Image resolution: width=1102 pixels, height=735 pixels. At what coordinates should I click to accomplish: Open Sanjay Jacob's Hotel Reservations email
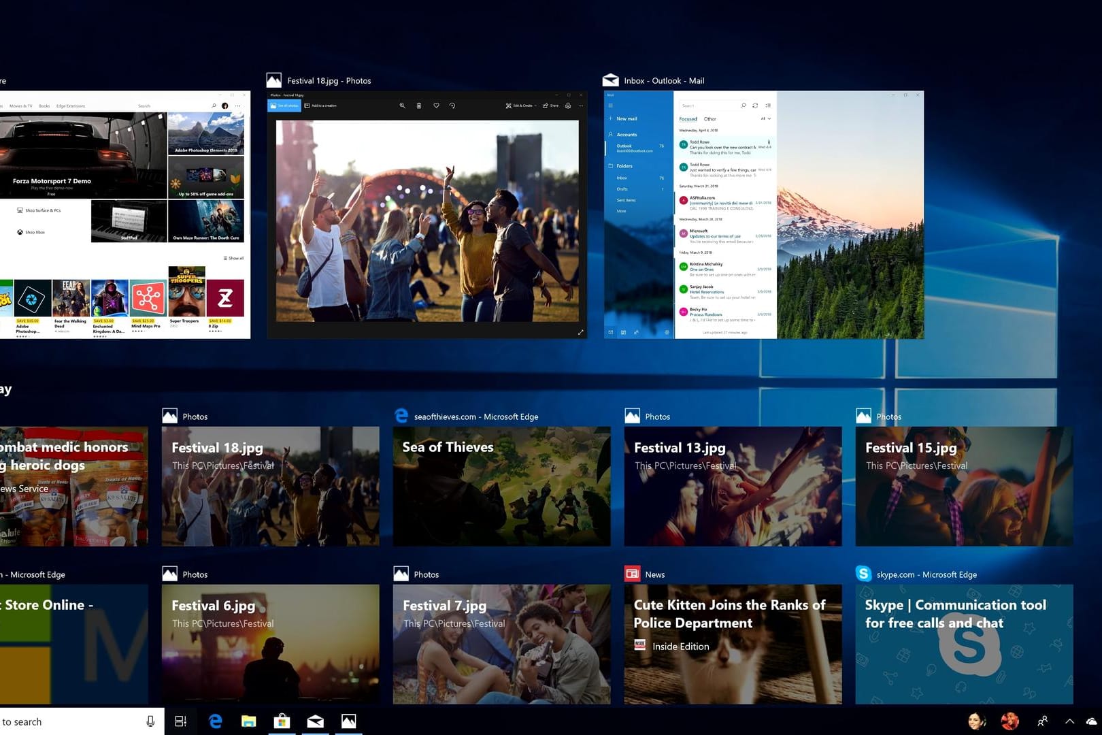[725, 292]
